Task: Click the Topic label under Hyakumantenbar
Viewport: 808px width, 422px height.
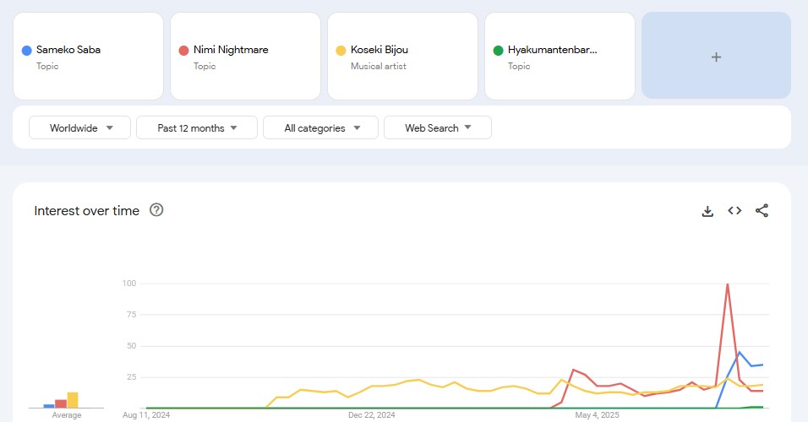Action: [519, 66]
